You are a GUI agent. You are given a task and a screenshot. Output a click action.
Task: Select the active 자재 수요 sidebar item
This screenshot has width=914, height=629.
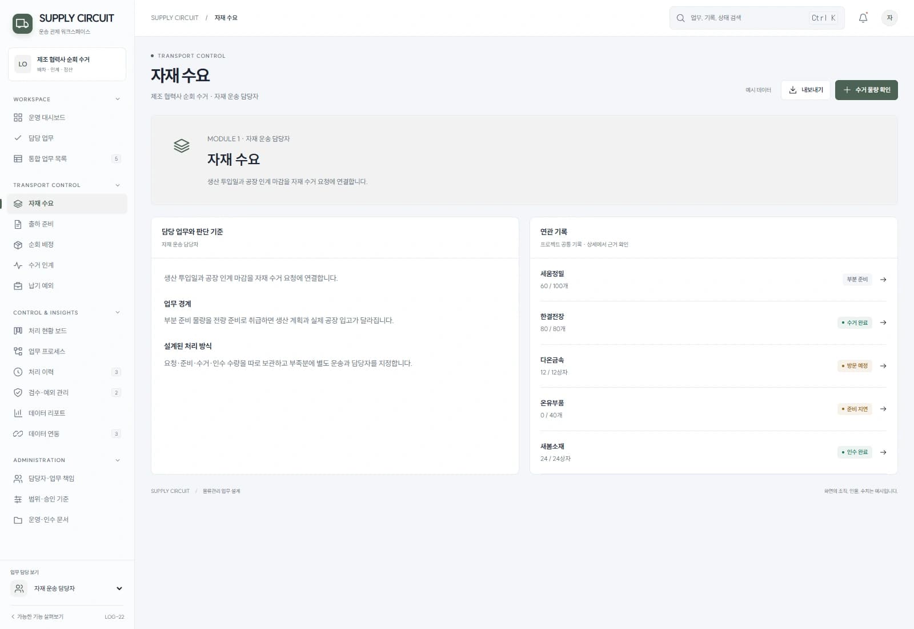pos(67,204)
